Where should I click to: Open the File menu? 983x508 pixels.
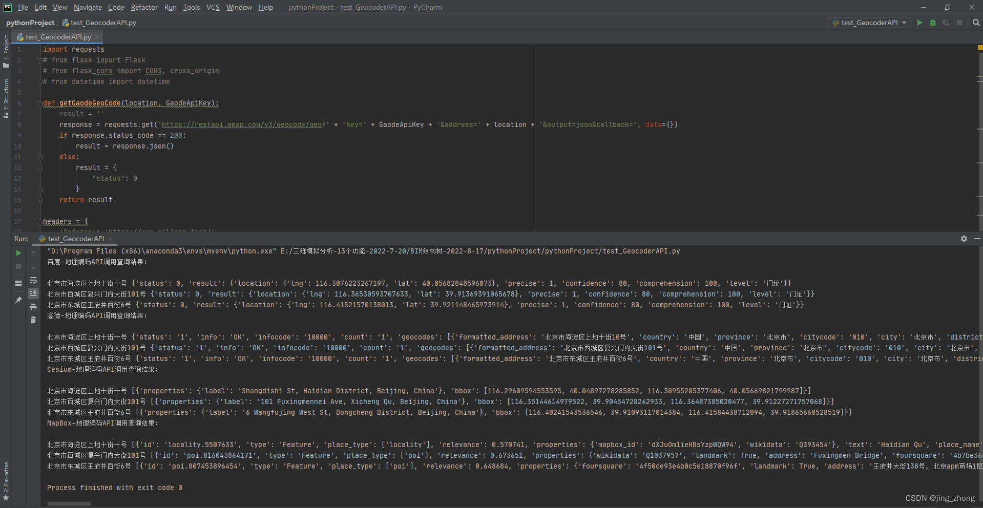point(23,7)
